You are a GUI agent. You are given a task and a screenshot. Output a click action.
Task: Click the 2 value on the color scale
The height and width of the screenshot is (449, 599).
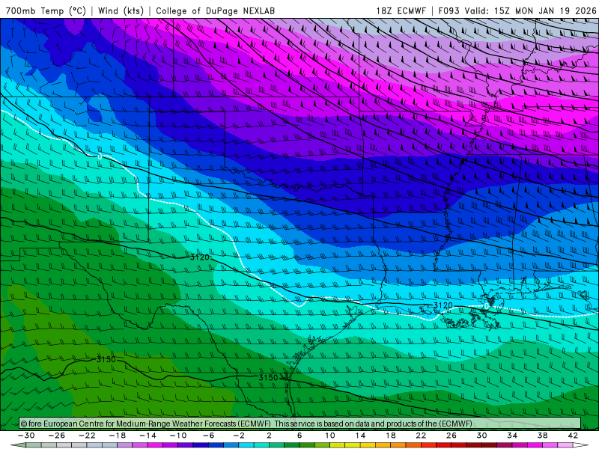269,436
